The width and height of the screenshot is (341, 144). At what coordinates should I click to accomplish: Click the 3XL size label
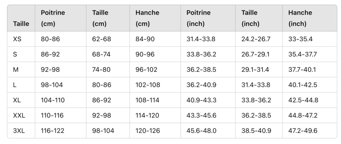[19, 131]
